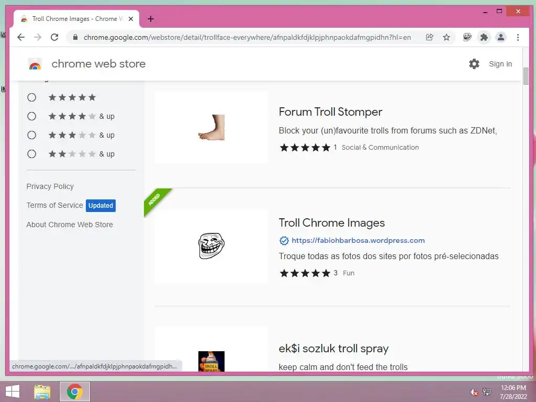This screenshot has width=536, height=402.
Task: Select the two stars & up filter
Action: [31, 154]
